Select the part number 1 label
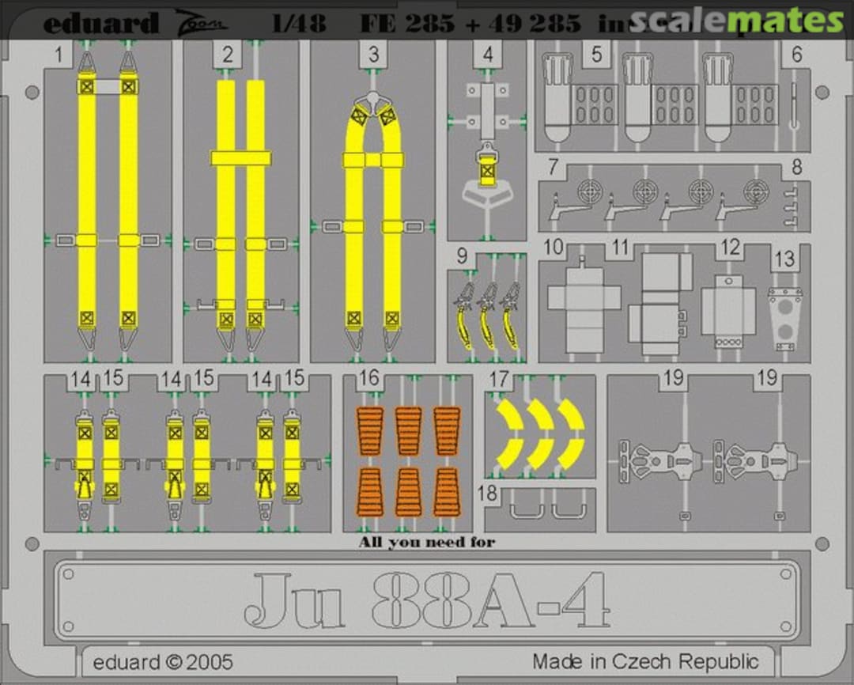The width and height of the screenshot is (854, 685). [59, 55]
